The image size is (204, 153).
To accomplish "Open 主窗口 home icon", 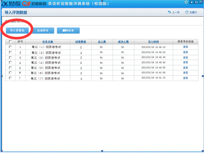I will (x=187, y=12).
